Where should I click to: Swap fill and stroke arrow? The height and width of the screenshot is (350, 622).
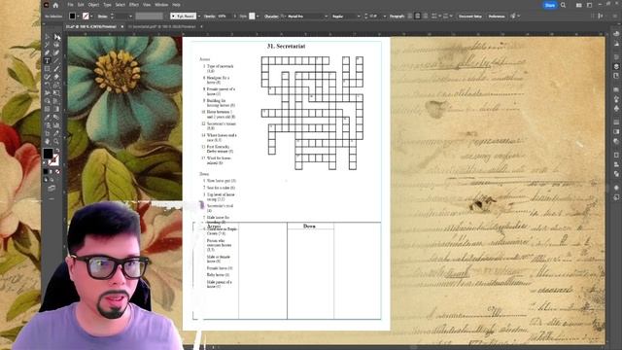(x=57, y=150)
